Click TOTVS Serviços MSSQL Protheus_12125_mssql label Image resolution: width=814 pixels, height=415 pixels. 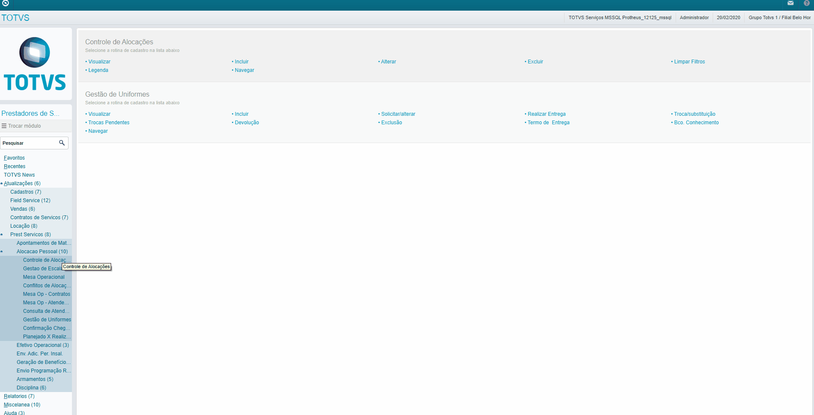tap(620, 17)
